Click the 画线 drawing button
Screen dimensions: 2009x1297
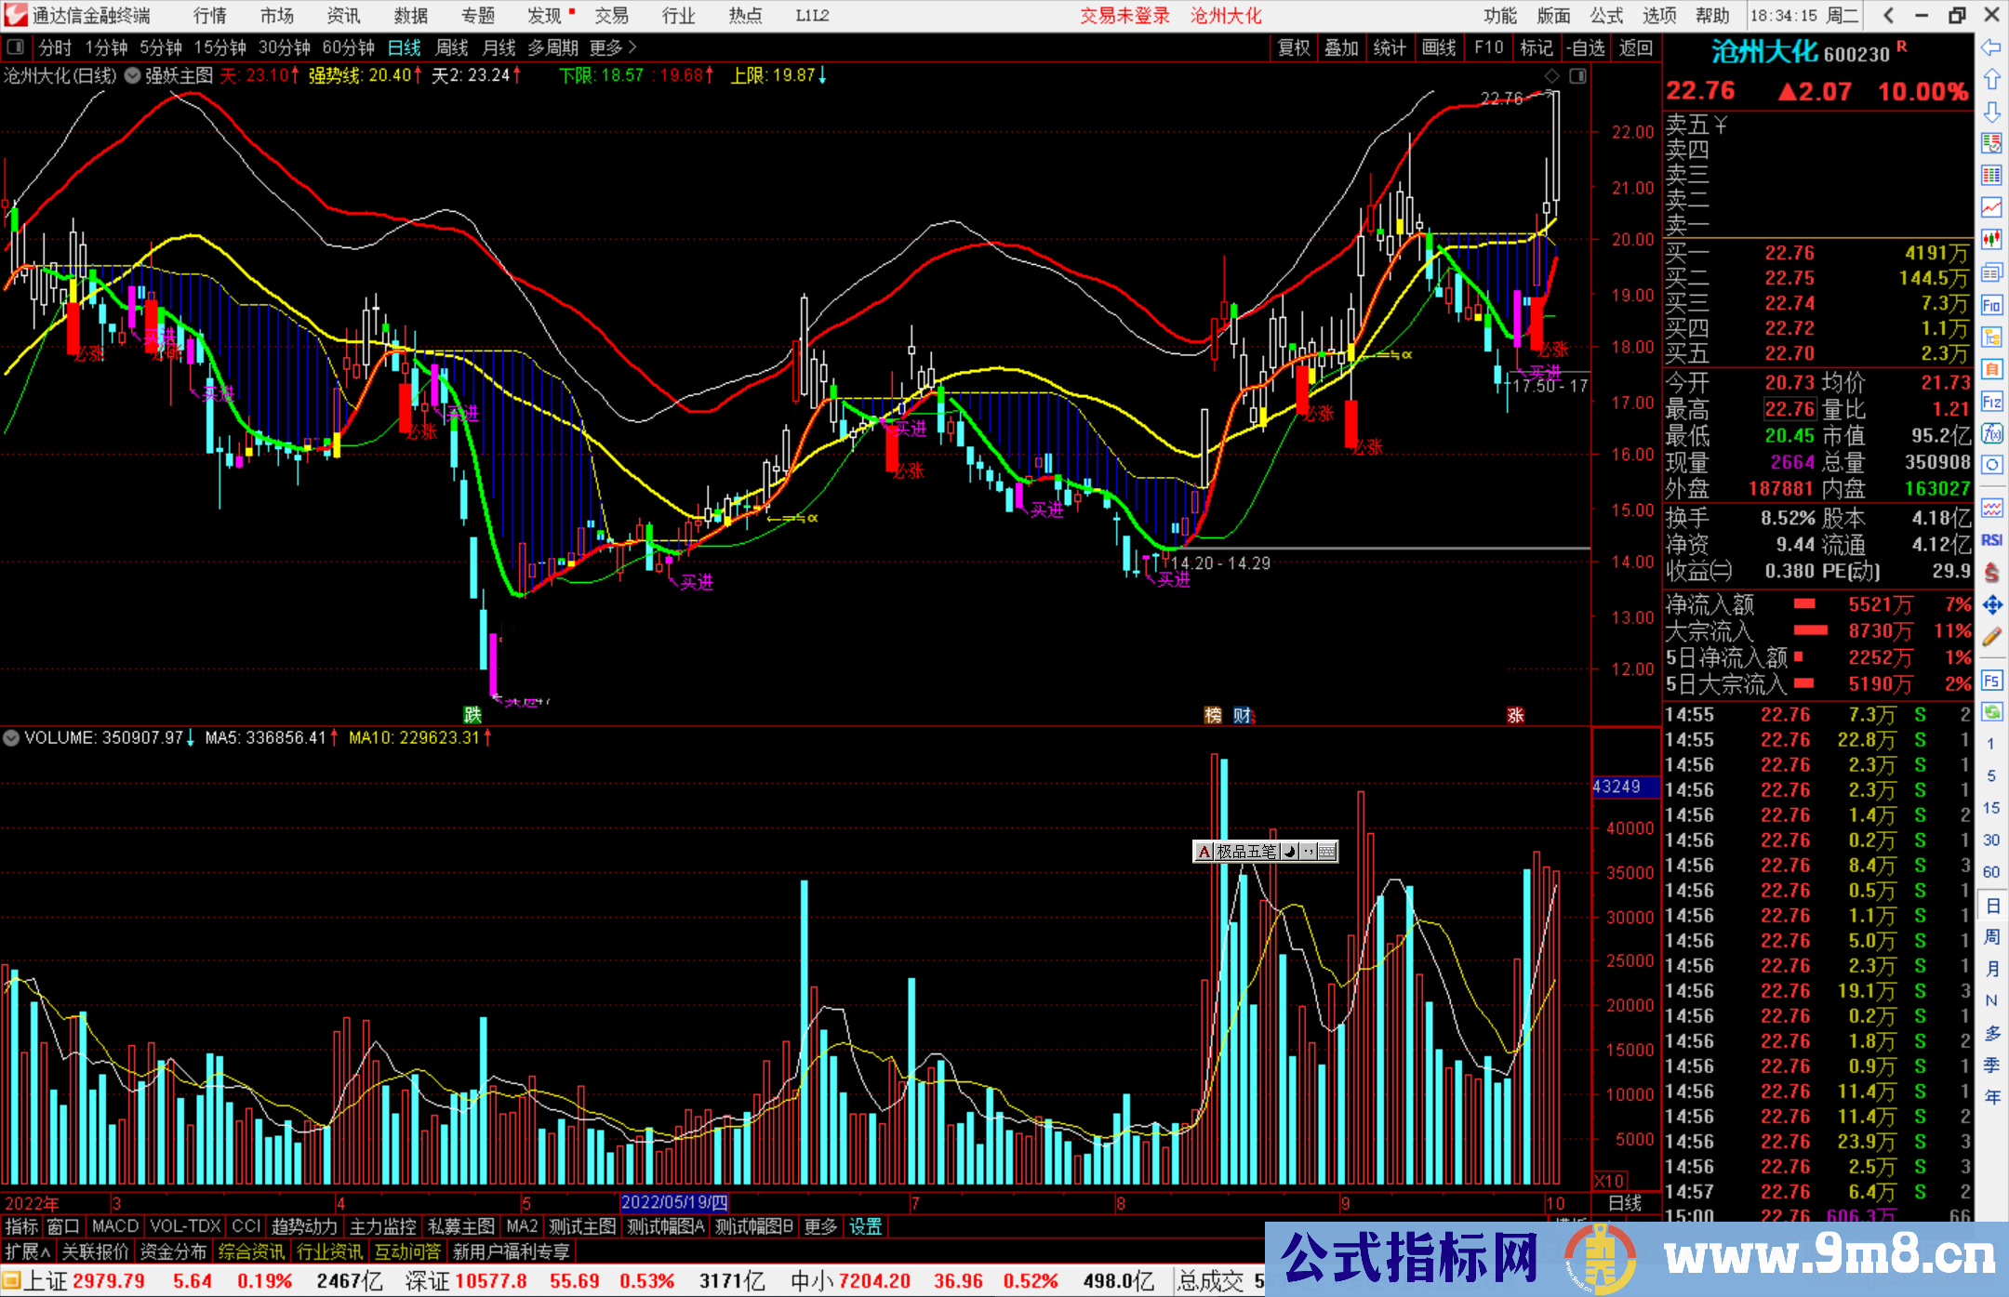coord(1439,47)
